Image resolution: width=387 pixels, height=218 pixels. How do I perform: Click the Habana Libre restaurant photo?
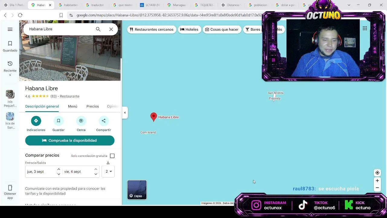(x=70, y=51)
